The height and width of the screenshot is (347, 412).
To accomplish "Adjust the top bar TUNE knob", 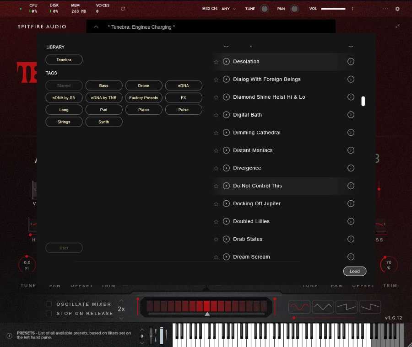I will [x=264, y=9].
